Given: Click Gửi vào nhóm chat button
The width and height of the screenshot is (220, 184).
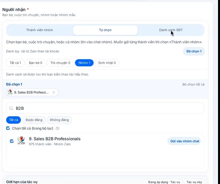Looking at the screenshot, I should pyautogui.click(x=185, y=141).
